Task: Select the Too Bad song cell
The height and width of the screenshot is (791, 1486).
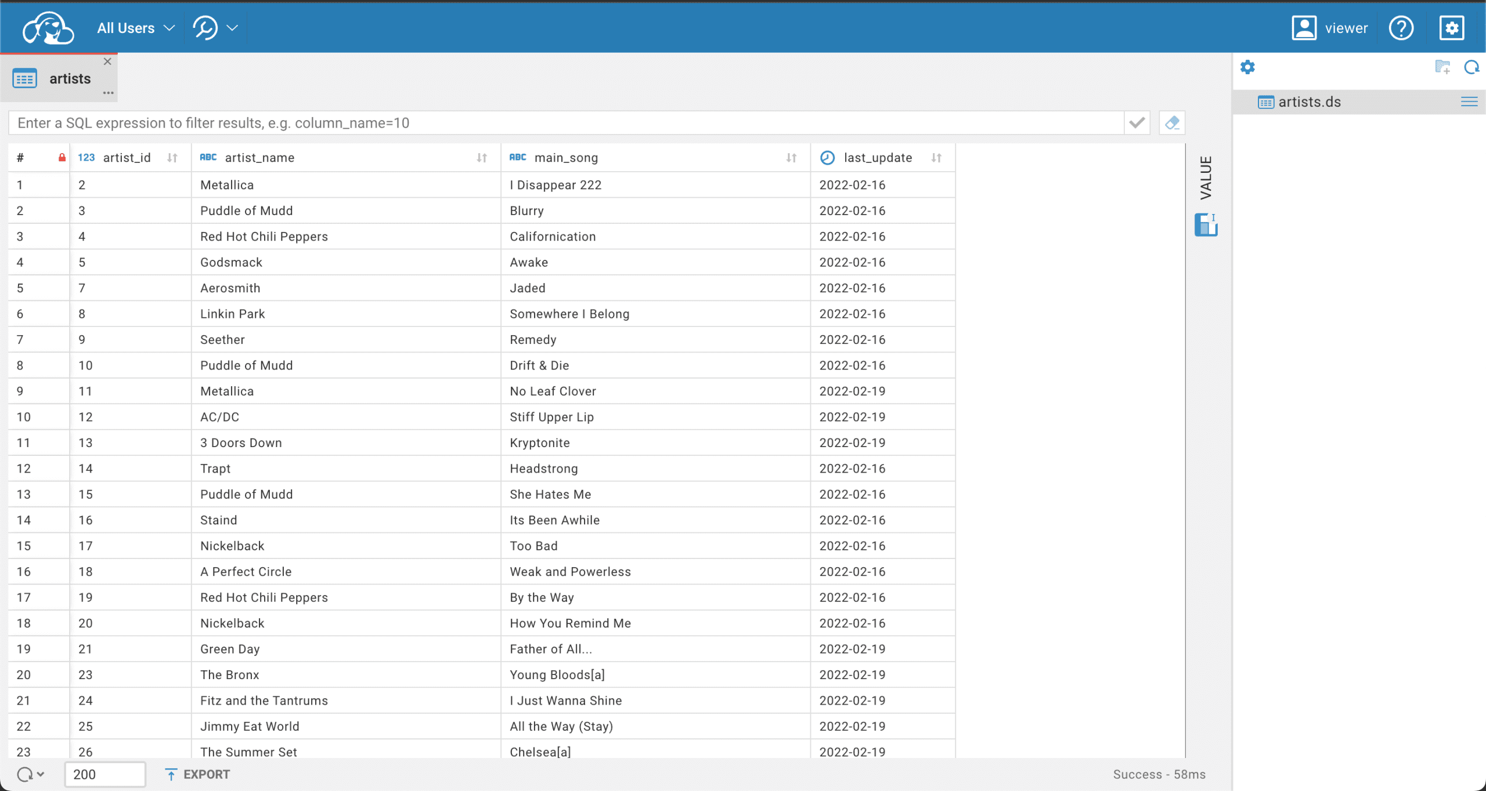Action: (655, 546)
